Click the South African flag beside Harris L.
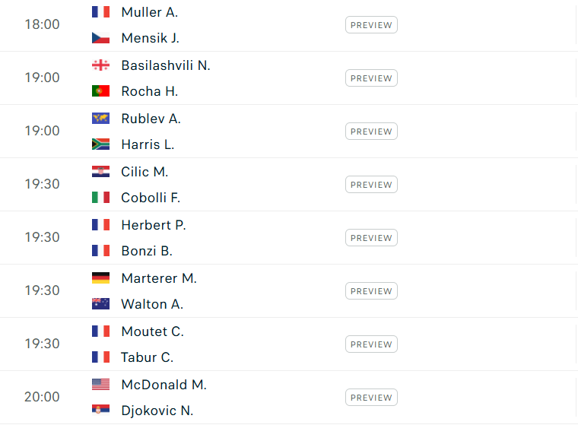This screenshot has height=425, width=578. point(100,144)
